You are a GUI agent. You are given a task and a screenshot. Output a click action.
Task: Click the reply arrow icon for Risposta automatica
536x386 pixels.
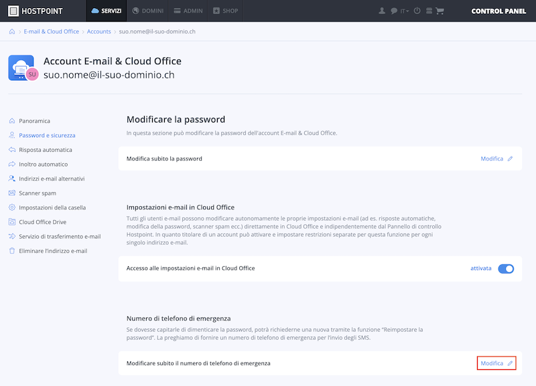[x=12, y=149]
